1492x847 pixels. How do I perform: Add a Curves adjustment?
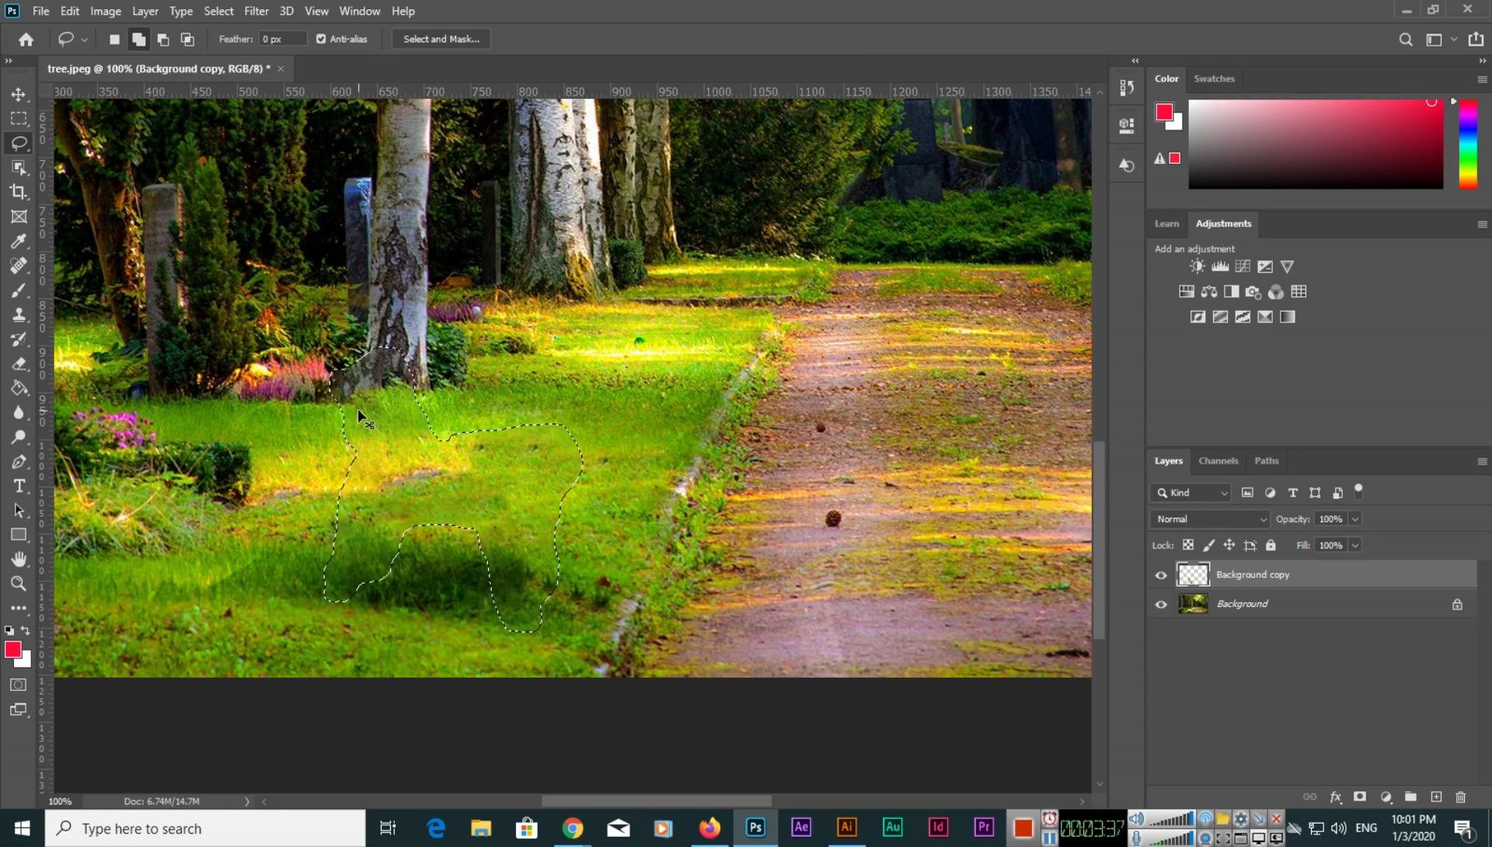tap(1243, 267)
